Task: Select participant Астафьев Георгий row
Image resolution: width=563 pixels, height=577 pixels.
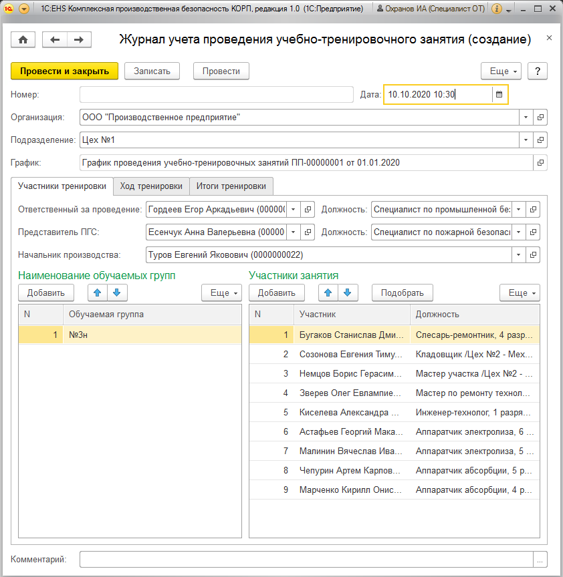Action: point(395,431)
